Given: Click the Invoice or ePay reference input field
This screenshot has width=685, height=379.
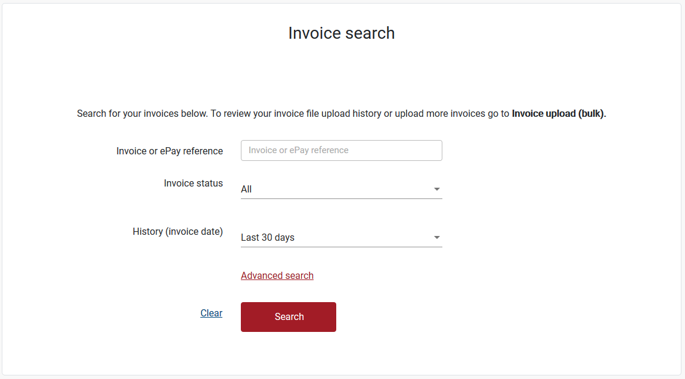Looking at the screenshot, I should pos(341,150).
